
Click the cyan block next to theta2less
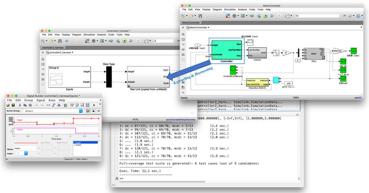pyautogui.click(x=276, y=80)
